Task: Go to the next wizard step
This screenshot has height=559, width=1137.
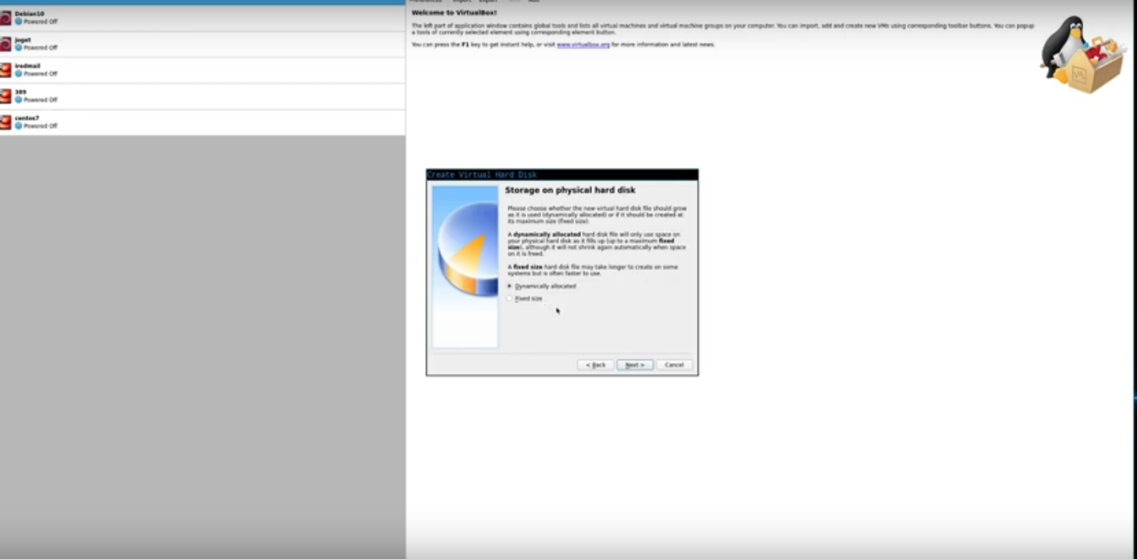Action: coord(635,364)
